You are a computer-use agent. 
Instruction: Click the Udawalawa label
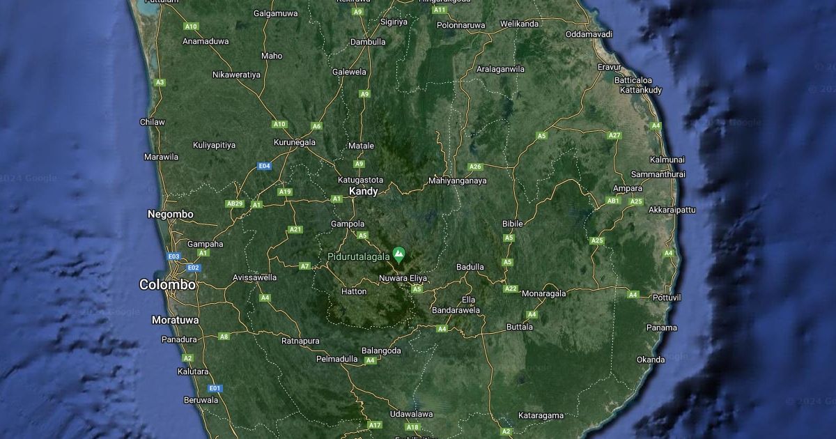click(411, 413)
